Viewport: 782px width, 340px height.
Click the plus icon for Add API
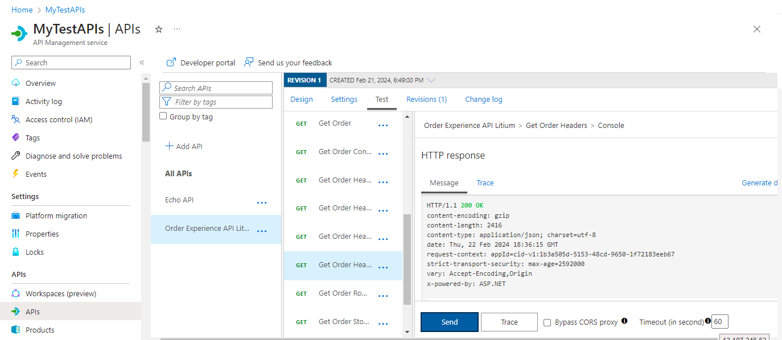coord(169,146)
